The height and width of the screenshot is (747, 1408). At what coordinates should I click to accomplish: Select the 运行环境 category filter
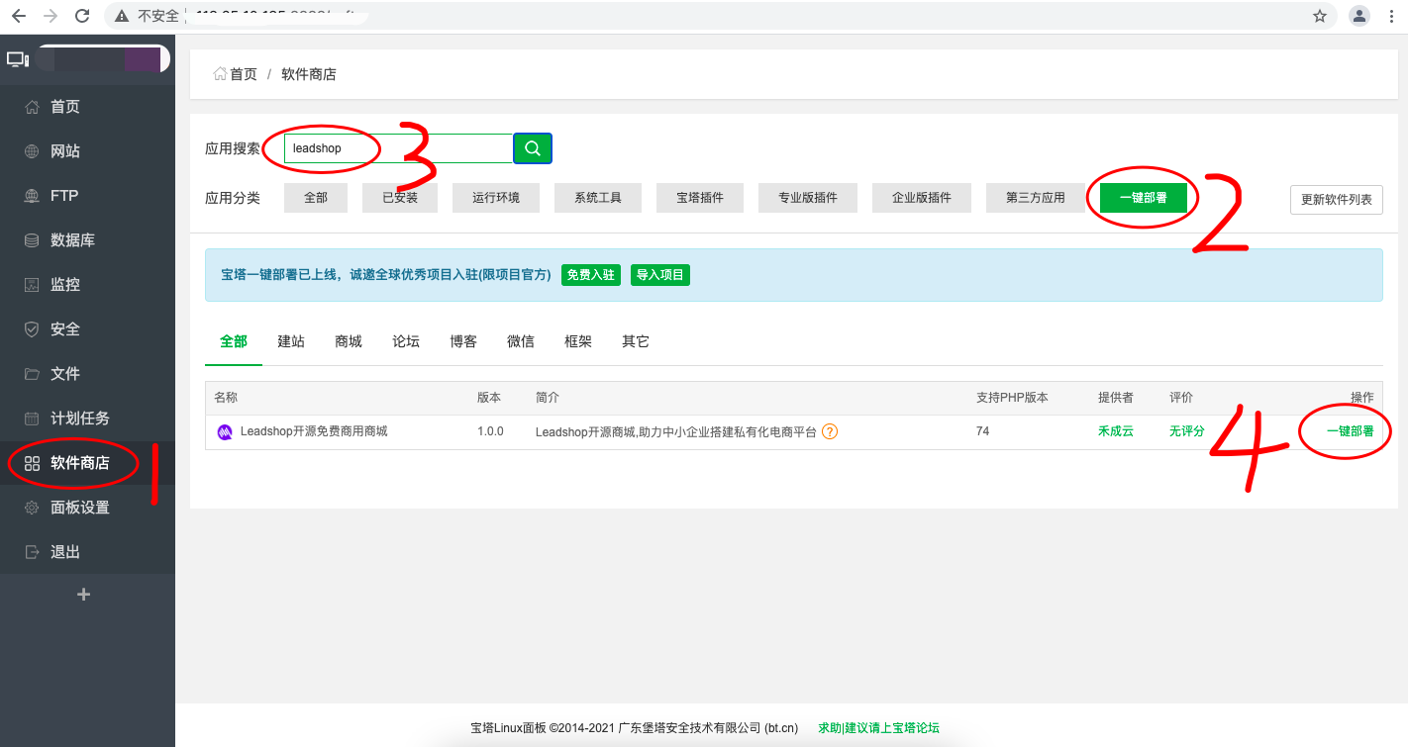coord(496,198)
